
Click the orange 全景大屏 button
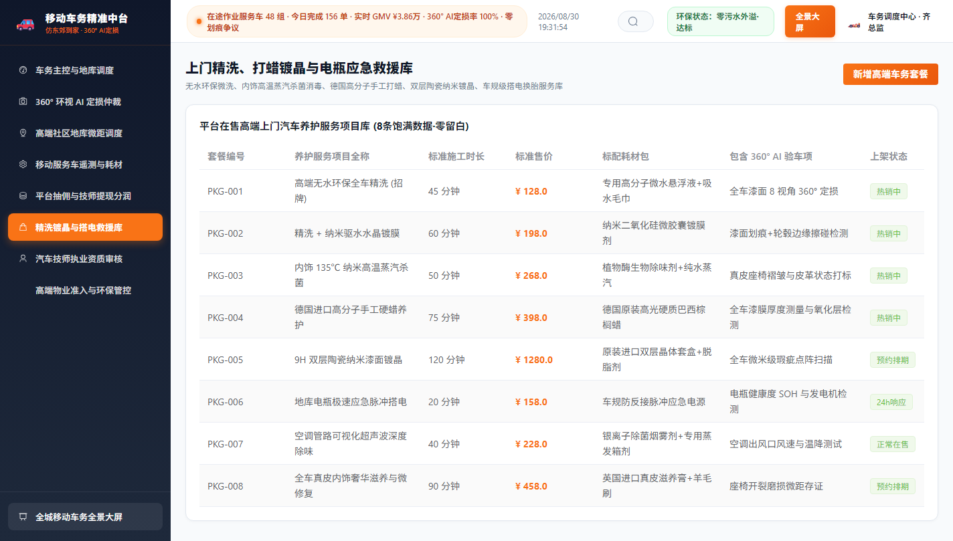tap(810, 21)
